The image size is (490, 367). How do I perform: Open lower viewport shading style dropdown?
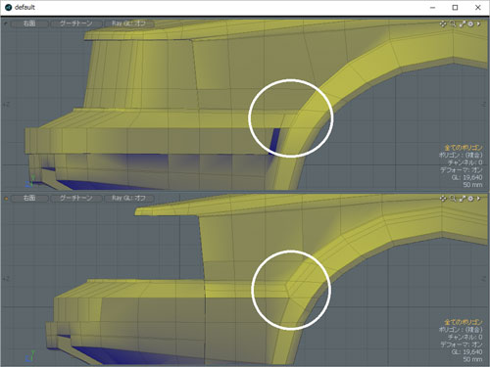click(75, 199)
